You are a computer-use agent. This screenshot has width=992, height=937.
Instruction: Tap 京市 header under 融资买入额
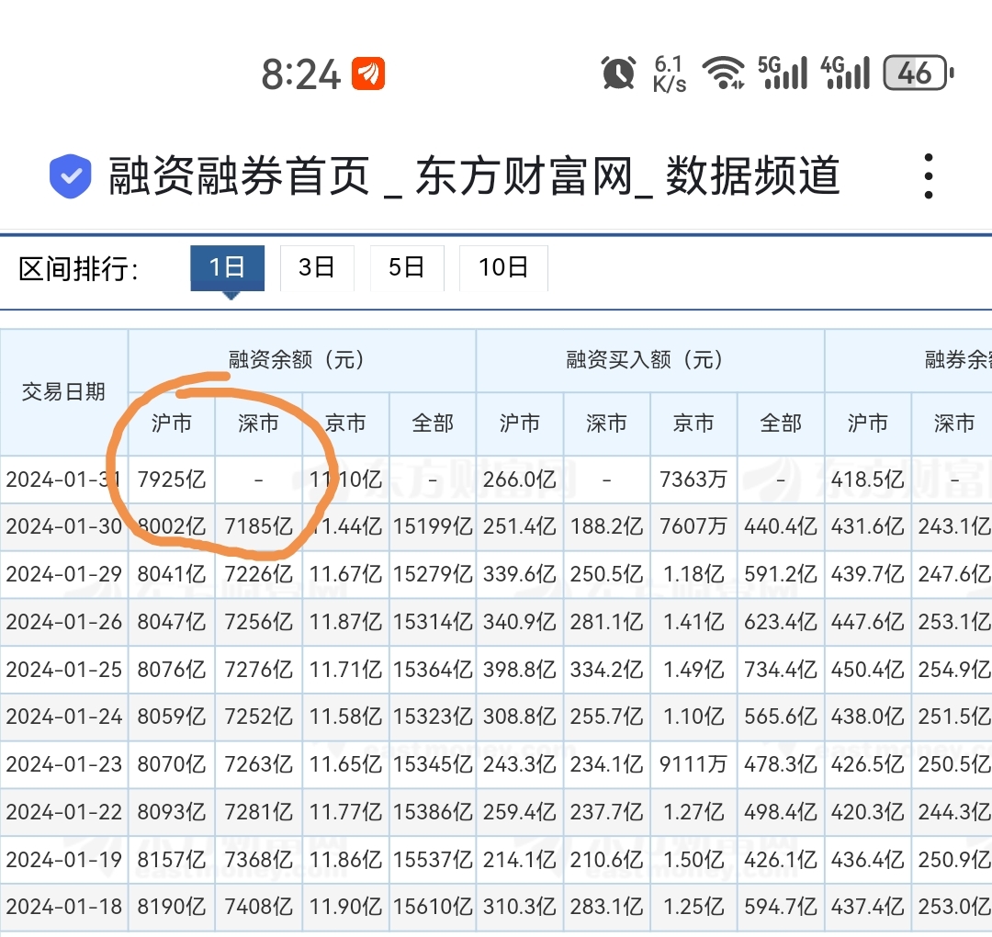[x=693, y=423]
